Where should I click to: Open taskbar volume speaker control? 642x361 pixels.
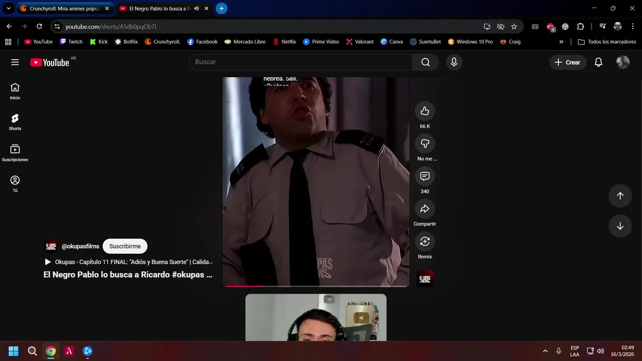[600, 351]
